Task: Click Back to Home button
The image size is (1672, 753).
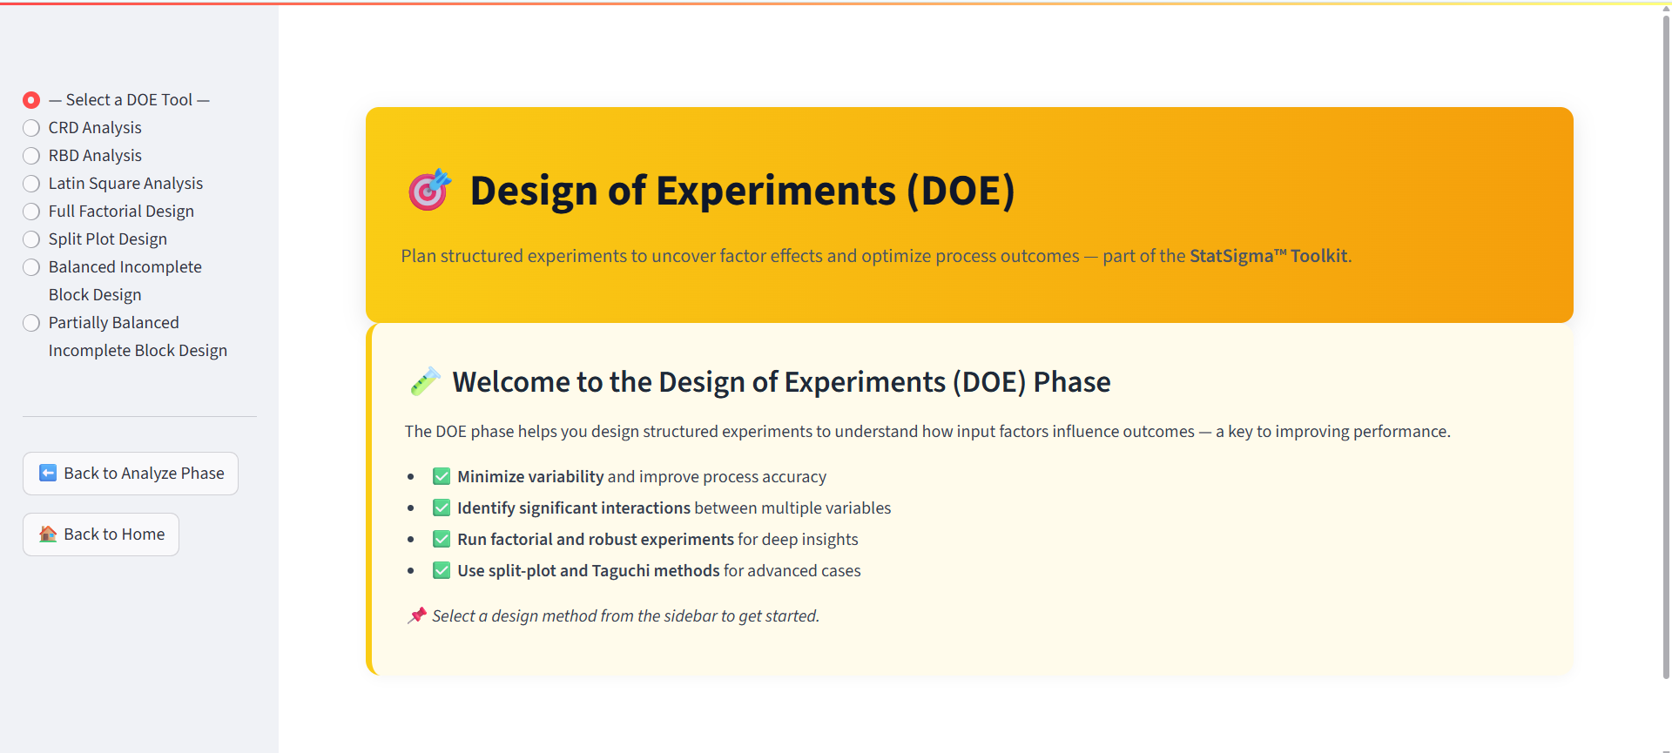Action: pos(101,534)
